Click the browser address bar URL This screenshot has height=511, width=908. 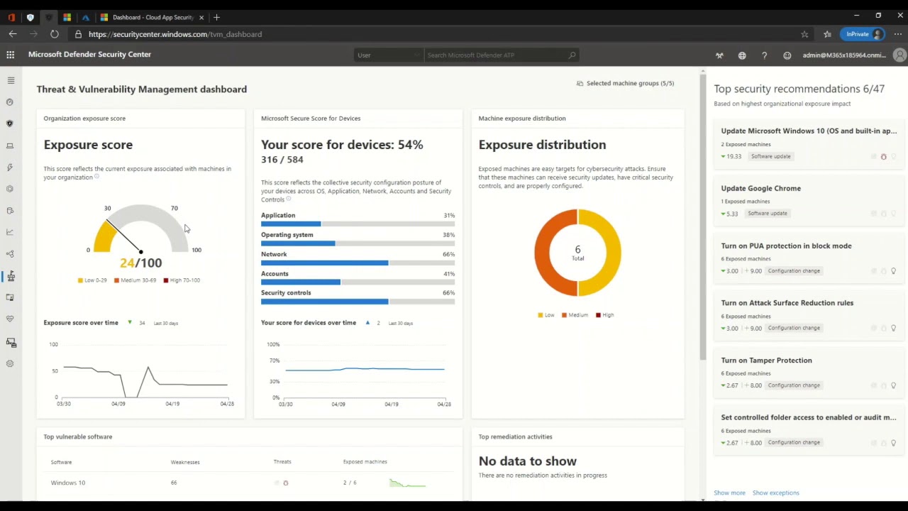point(175,34)
